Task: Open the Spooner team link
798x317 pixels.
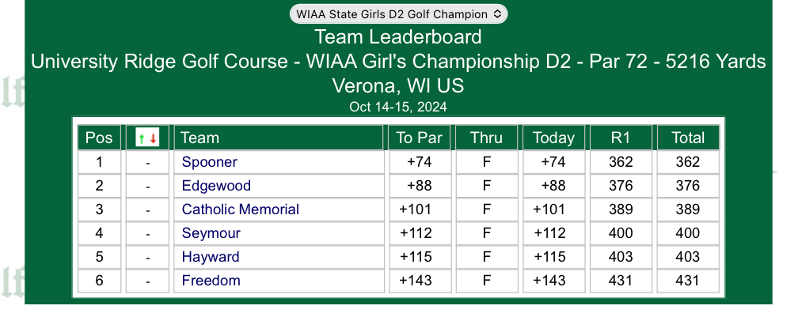Action: coord(210,162)
